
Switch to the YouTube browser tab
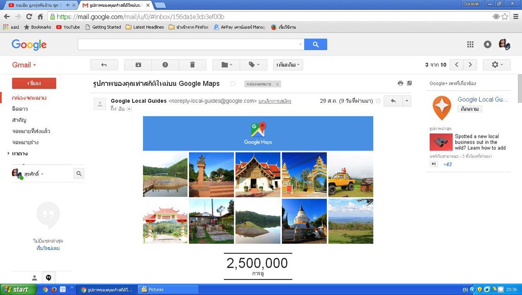click(39, 5)
